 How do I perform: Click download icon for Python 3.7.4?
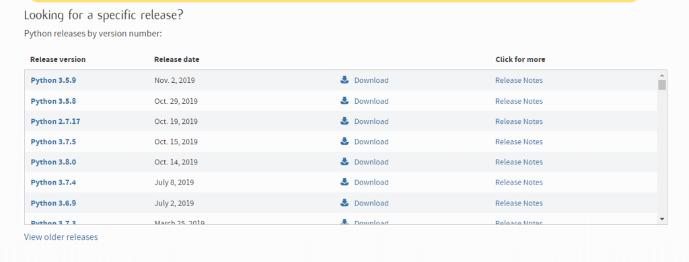[x=344, y=182]
